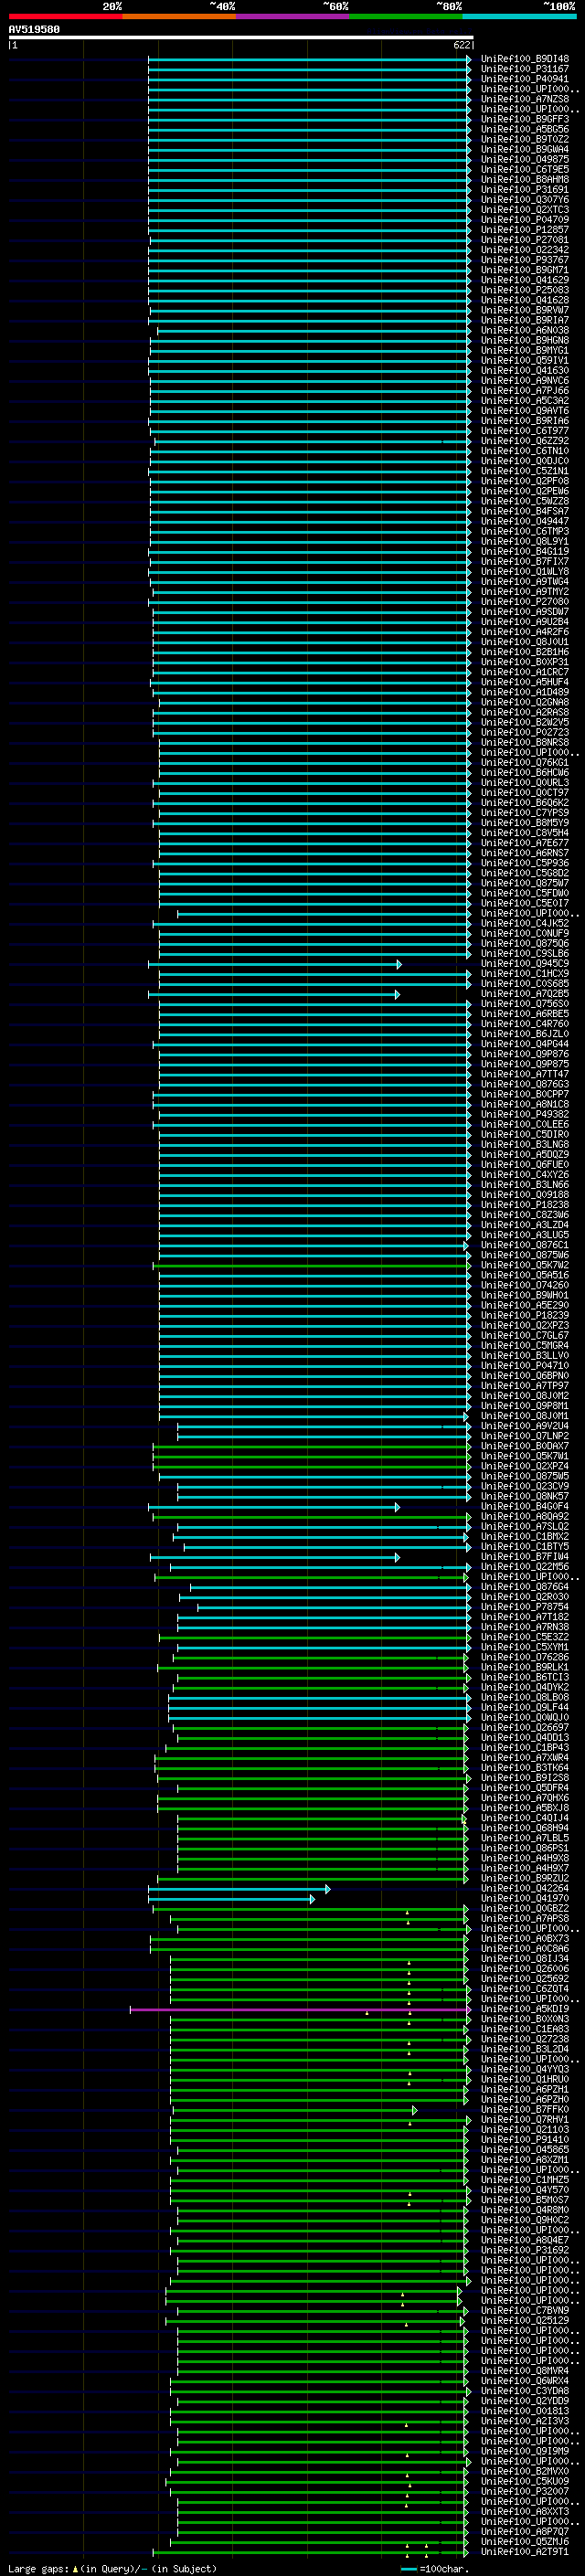Select hit label UniRef100_P25083
The image size is (585, 2576).
click(x=525, y=290)
